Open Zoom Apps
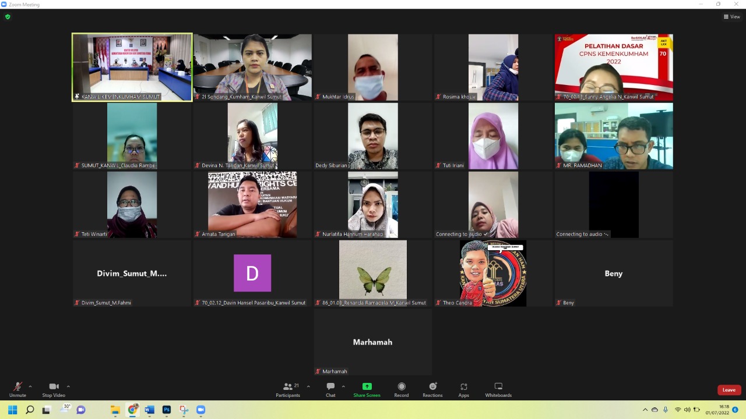This screenshot has width=746, height=419. click(x=463, y=389)
